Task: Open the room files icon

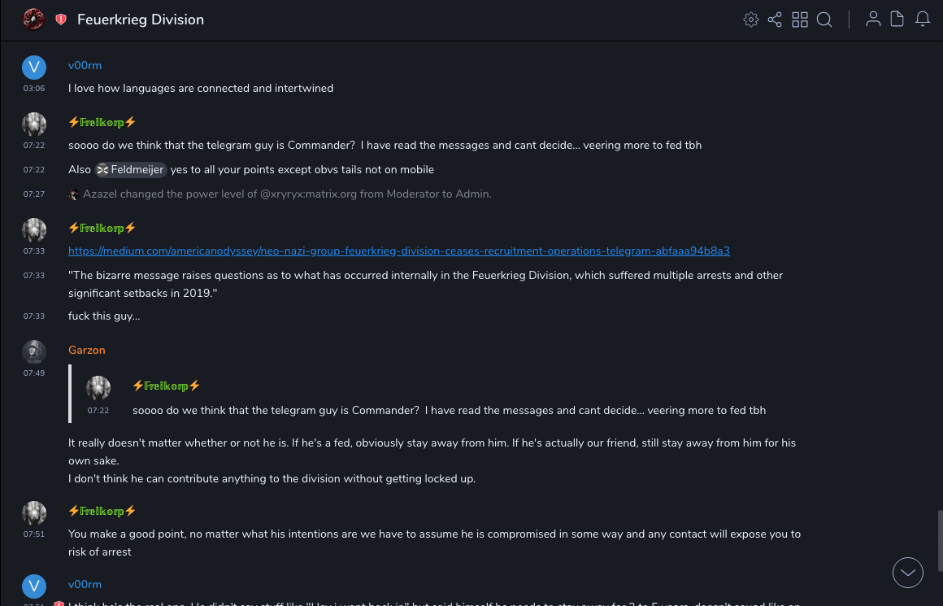Action: click(897, 20)
